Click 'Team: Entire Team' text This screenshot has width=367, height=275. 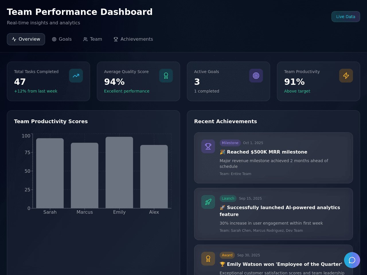(235, 174)
